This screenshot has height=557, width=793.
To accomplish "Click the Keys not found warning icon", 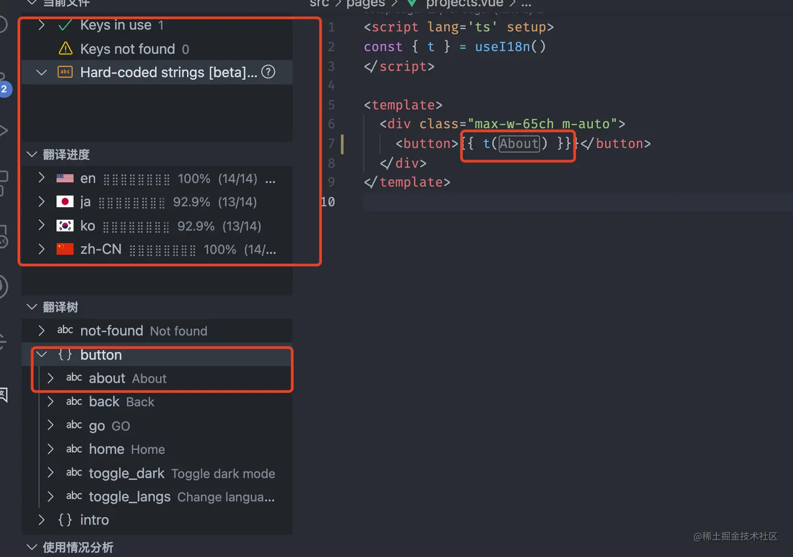I will click(x=65, y=49).
